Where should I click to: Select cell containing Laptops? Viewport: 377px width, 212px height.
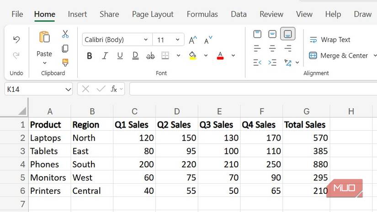click(50, 138)
